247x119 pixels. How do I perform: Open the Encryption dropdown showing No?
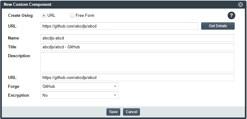click(79, 95)
